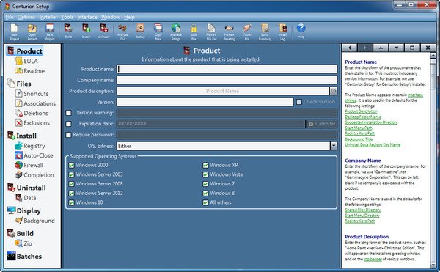
Task: Click the Preview File List toolbar icon
Action: (x=211, y=32)
